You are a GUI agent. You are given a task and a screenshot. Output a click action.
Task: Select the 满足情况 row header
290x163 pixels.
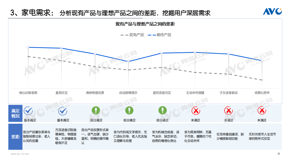[15, 113]
